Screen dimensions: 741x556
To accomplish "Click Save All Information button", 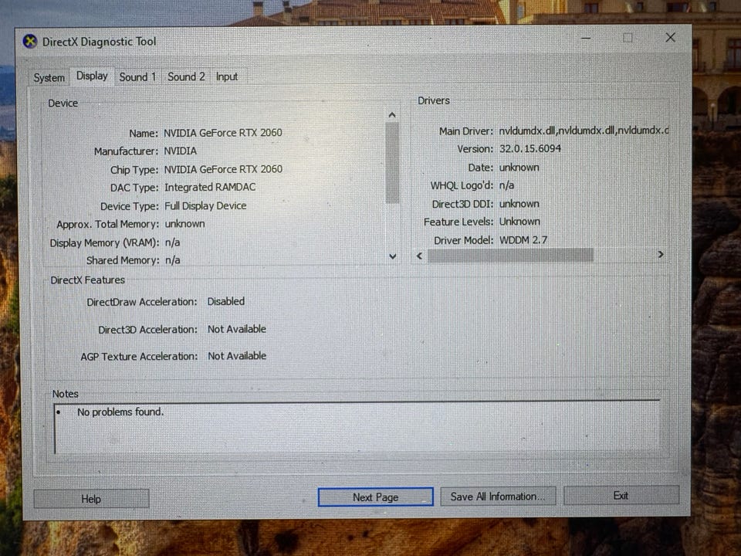I will tap(498, 496).
